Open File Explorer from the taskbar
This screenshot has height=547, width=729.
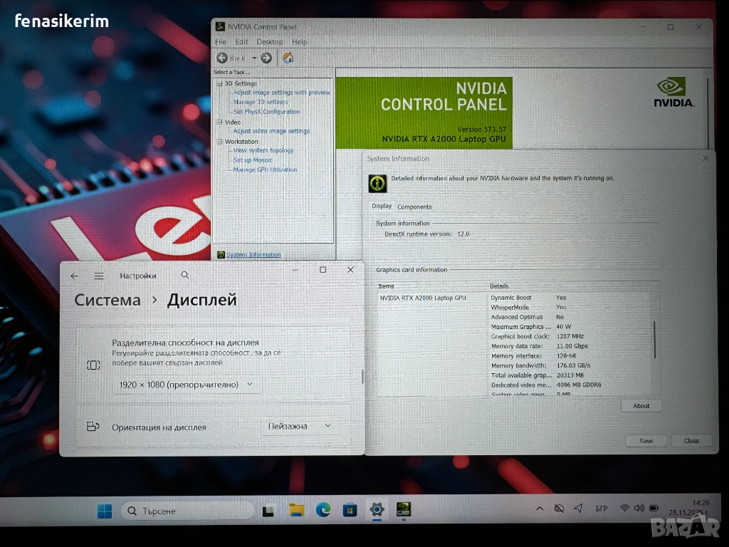(x=296, y=510)
